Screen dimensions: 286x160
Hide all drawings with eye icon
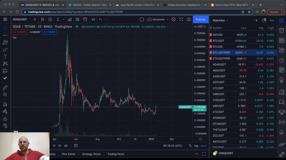(x=5, y=125)
